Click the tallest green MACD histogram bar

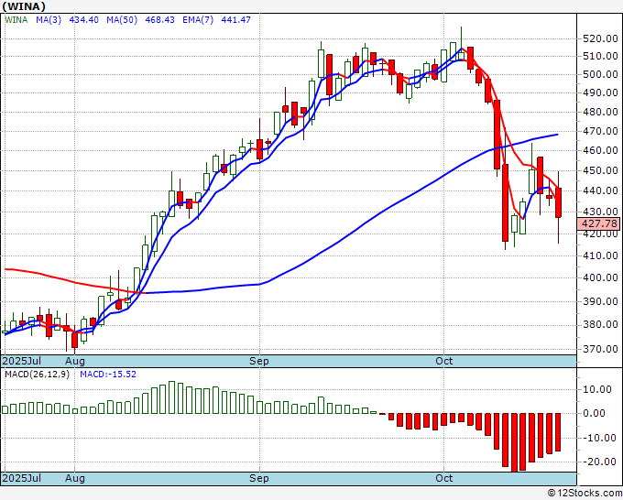pos(171,397)
